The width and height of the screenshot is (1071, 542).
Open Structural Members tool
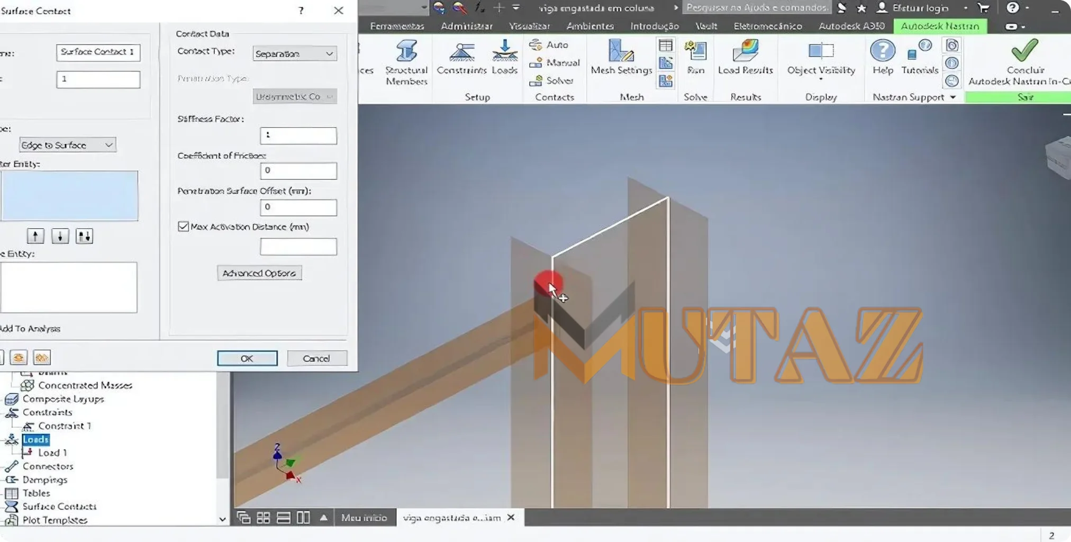[406, 62]
